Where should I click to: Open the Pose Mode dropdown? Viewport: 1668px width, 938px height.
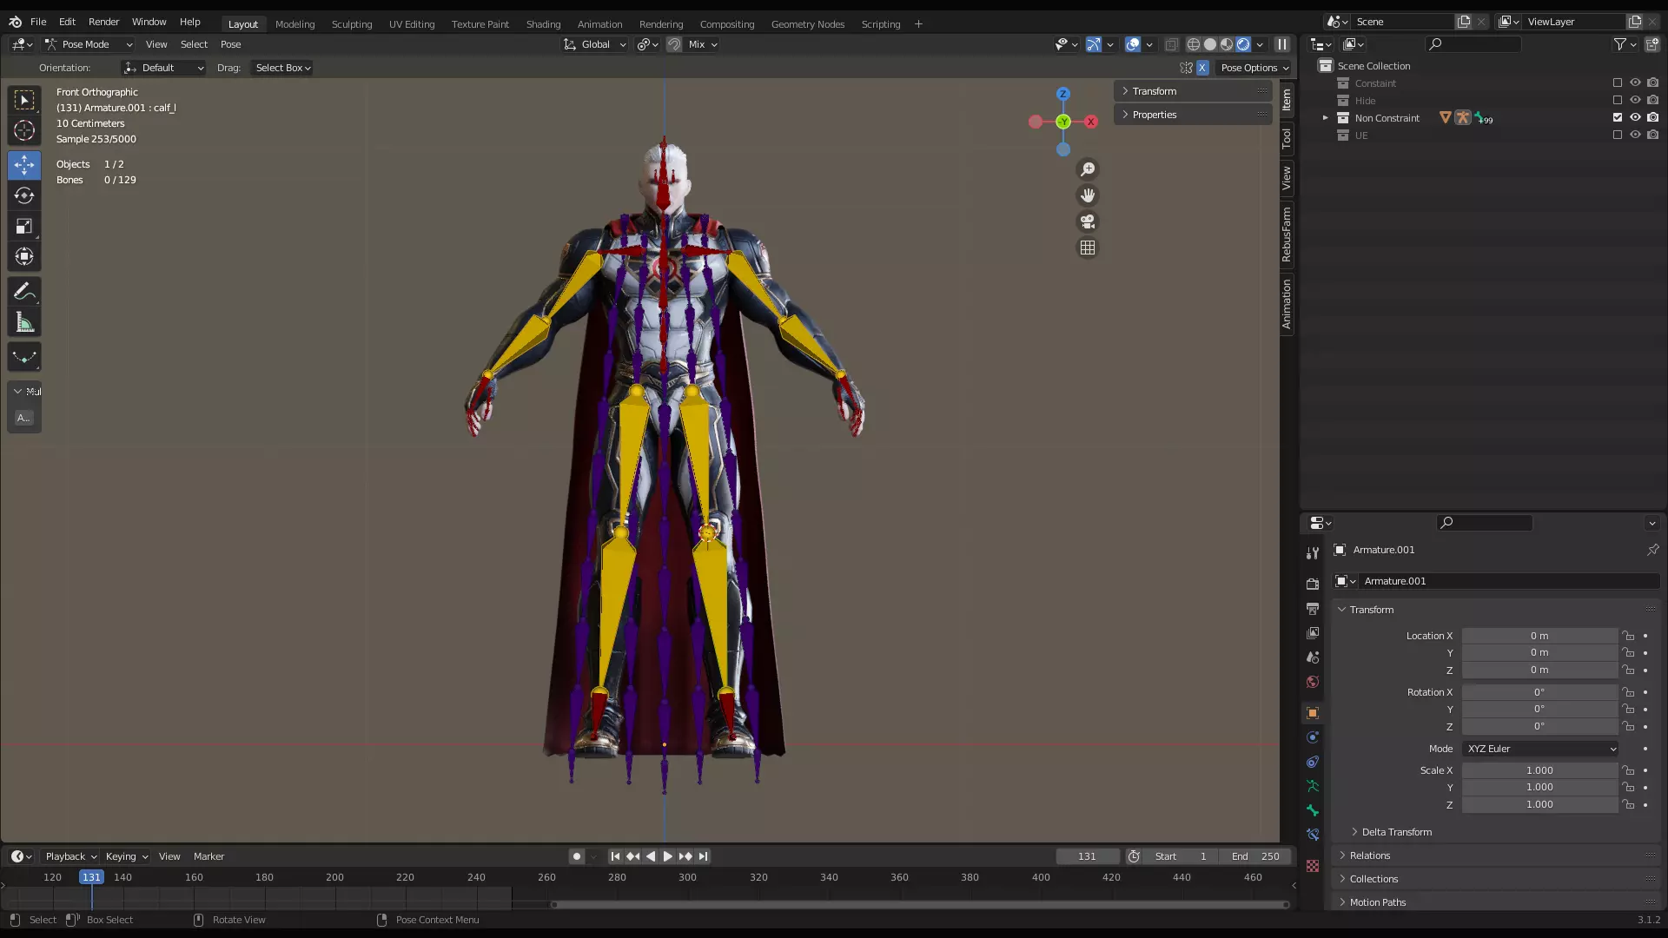click(x=89, y=44)
